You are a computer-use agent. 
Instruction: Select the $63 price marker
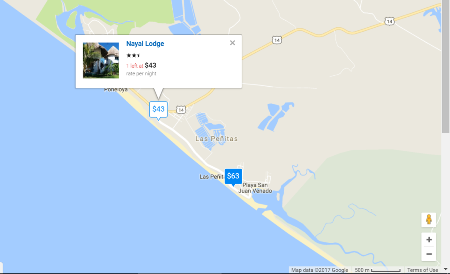(233, 177)
